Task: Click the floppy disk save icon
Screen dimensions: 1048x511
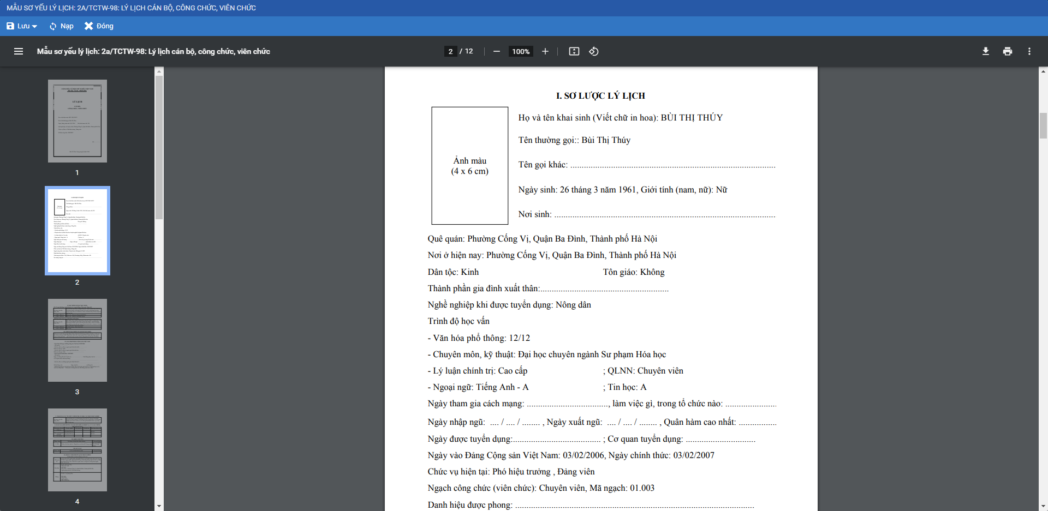Action: point(10,26)
